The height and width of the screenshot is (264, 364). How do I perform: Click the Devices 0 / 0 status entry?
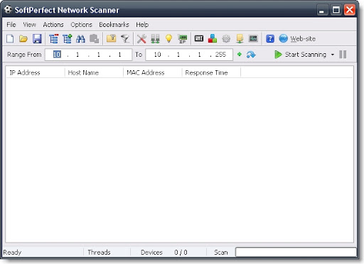(x=164, y=253)
